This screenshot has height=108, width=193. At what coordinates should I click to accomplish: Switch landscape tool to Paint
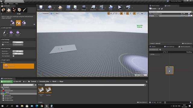(x=24, y=23)
